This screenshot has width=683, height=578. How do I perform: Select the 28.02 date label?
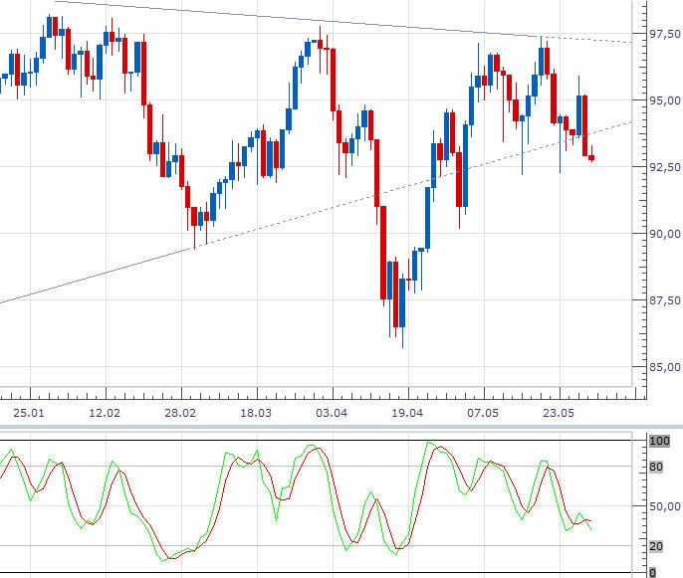[180, 413]
